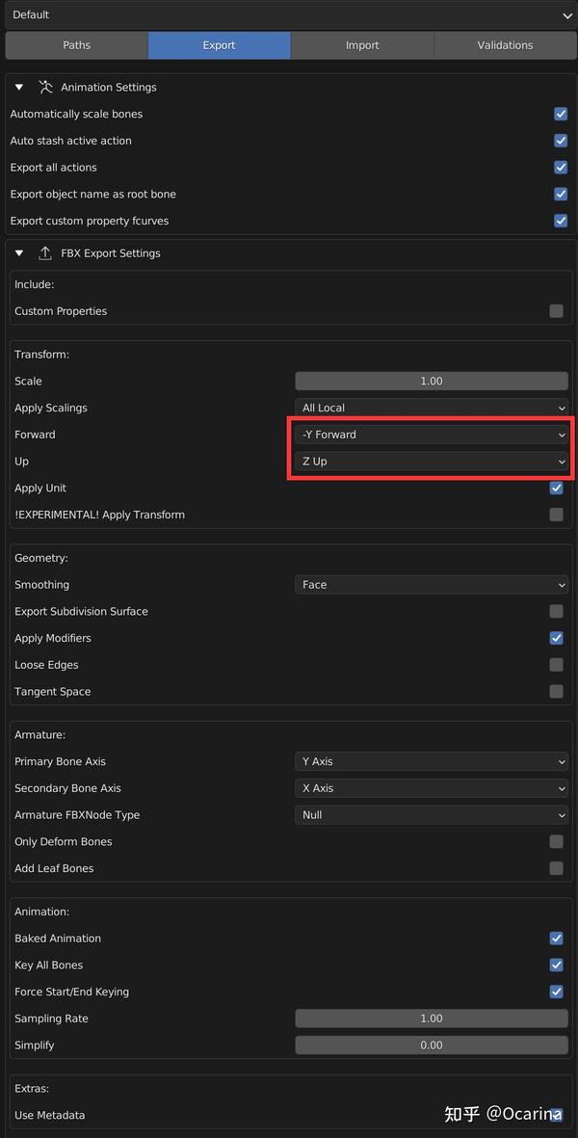Enable Tangent Space checkbox

click(x=556, y=692)
